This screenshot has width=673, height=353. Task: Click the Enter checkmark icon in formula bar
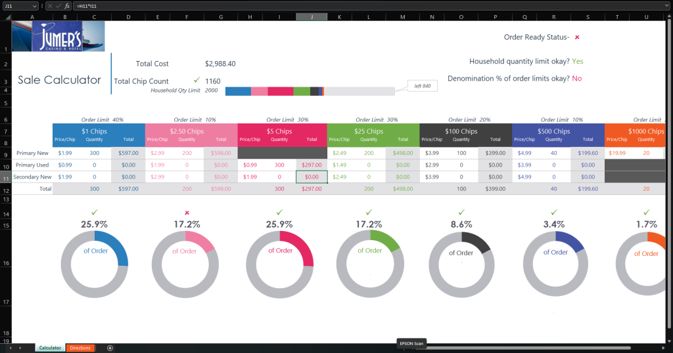(x=58, y=6)
